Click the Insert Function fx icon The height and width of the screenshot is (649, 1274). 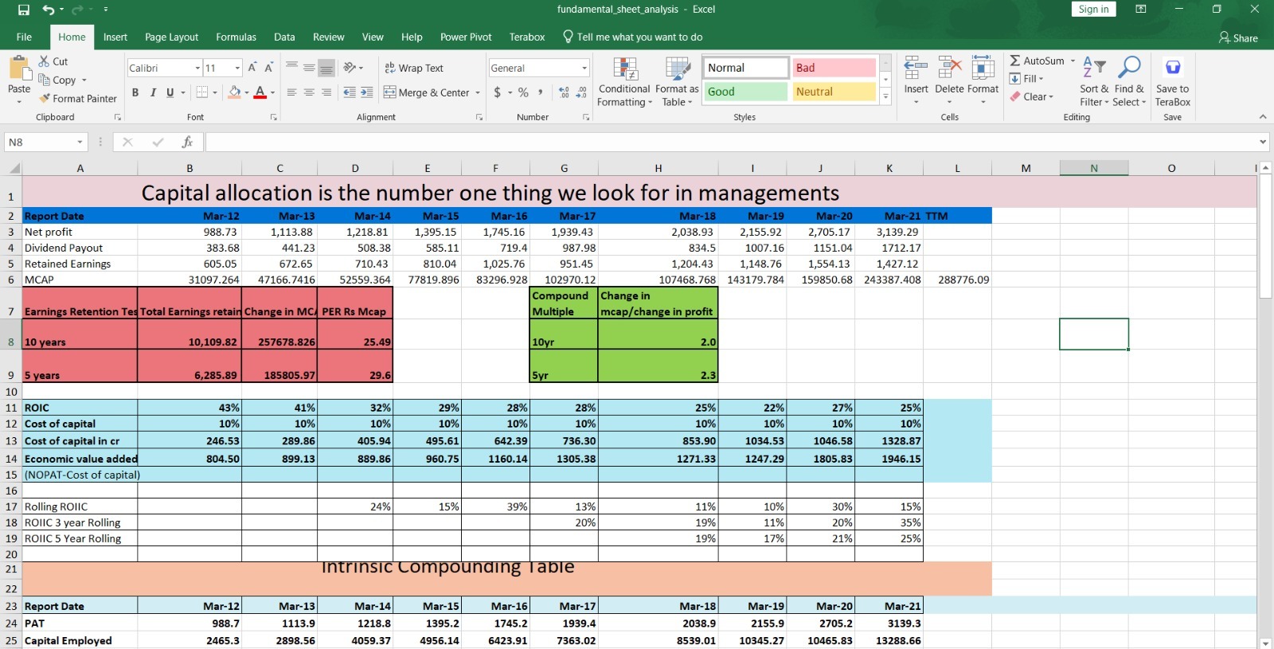coord(187,142)
